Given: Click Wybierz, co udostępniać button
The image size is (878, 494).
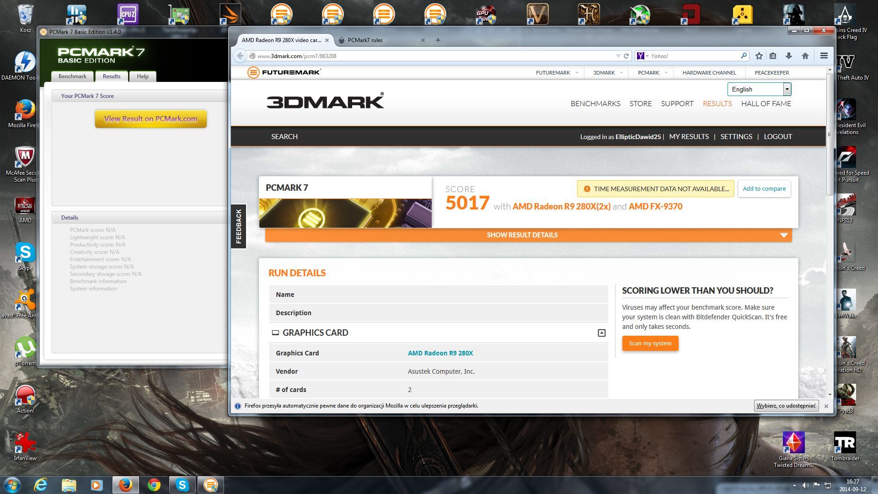Looking at the screenshot, I should [x=786, y=406].
